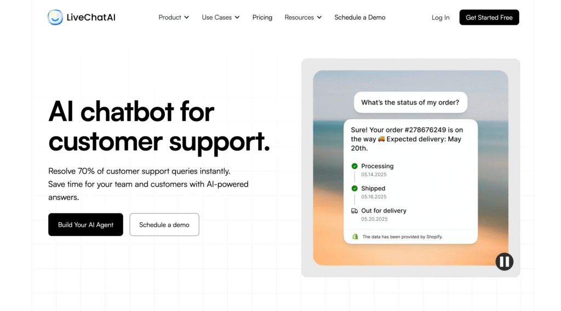Open Schedule a Demo in the top navigation
Screen dimensions: 561x311
(x=359, y=18)
